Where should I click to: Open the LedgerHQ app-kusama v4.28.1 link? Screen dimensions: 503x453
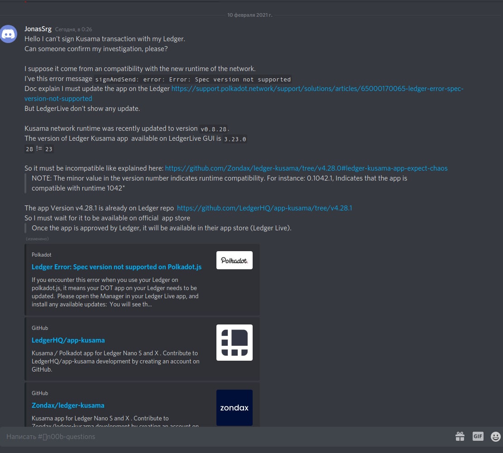pos(264,208)
